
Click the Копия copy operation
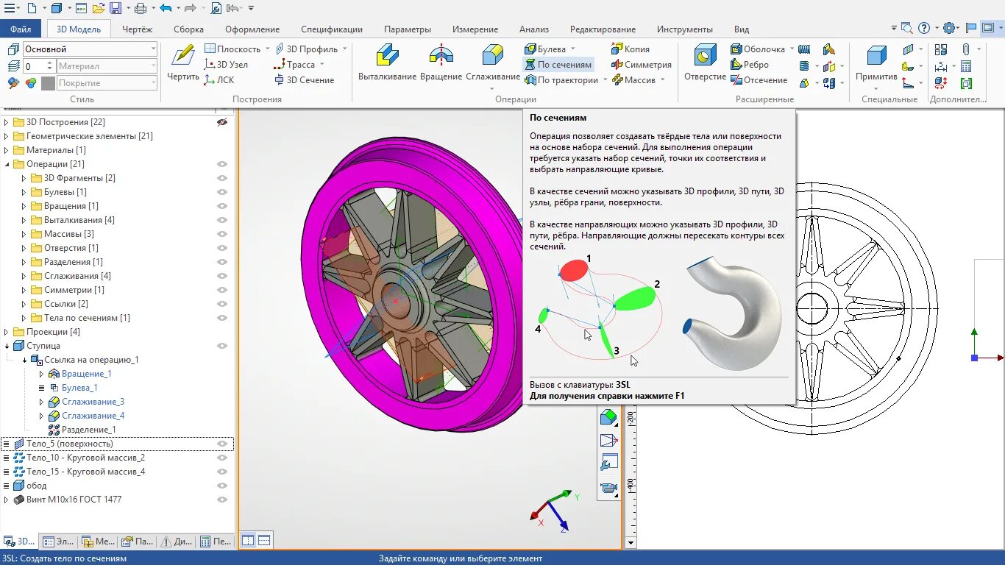coord(631,49)
